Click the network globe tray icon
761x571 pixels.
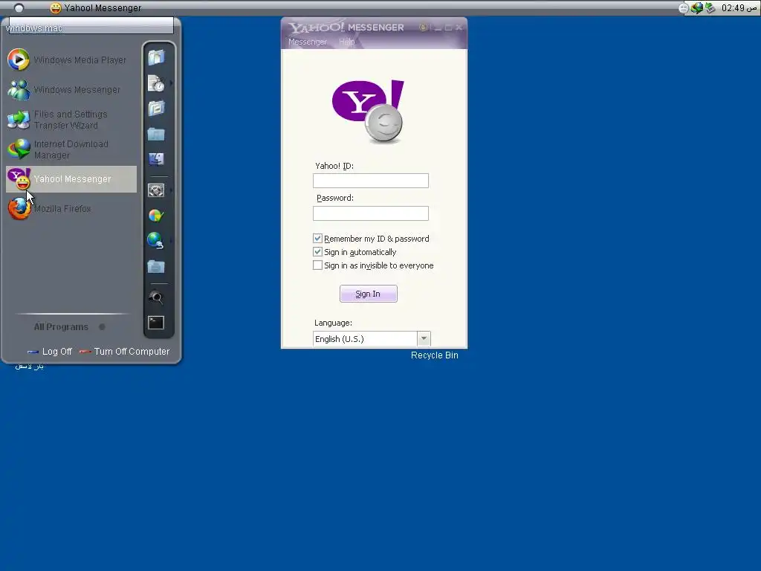point(697,8)
